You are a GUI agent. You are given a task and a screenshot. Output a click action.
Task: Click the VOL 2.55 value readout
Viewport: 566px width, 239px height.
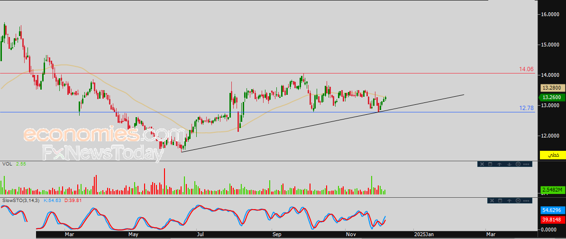pyautogui.click(x=21, y=164)
